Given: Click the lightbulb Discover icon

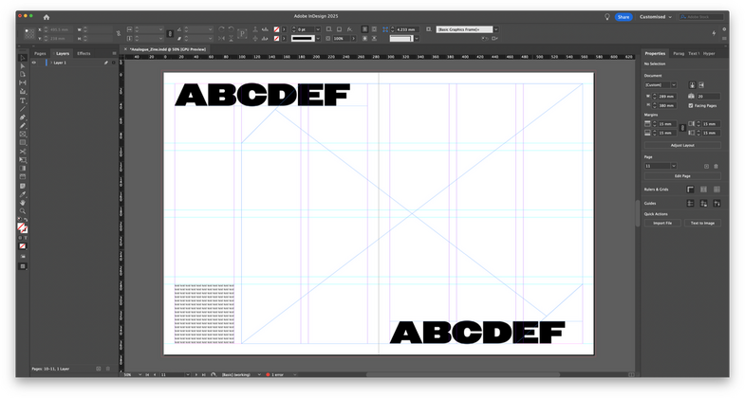Looking at the screenshot, I should [x=606, y=17].
